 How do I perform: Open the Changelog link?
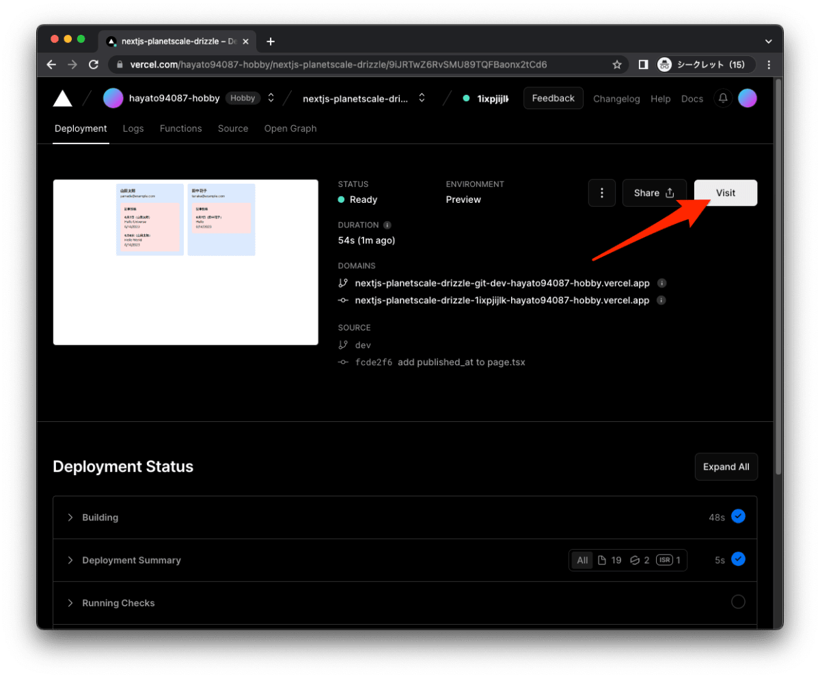point(616,99)
